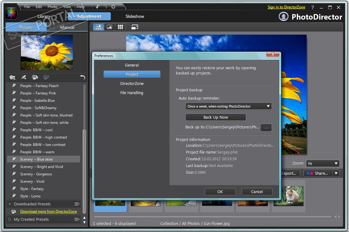Close the Preferences dialog
The image size is (349, 232).
[x=273, y=54]
